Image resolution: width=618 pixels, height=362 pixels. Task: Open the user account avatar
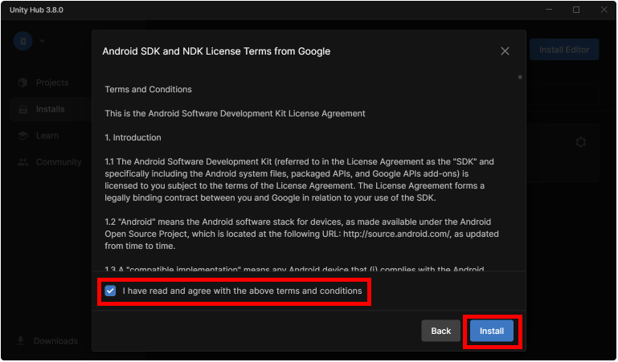point(23,41)
